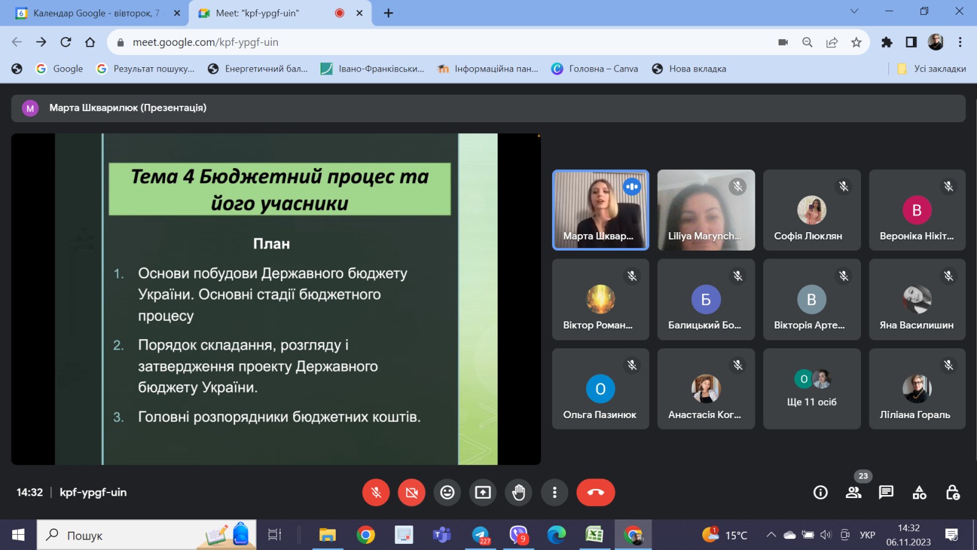The width and height of the screenshot is (977, 550).
Task: Toggle mute indicator on Liliya Marynch tile
Action: click(x=738, y=187)
